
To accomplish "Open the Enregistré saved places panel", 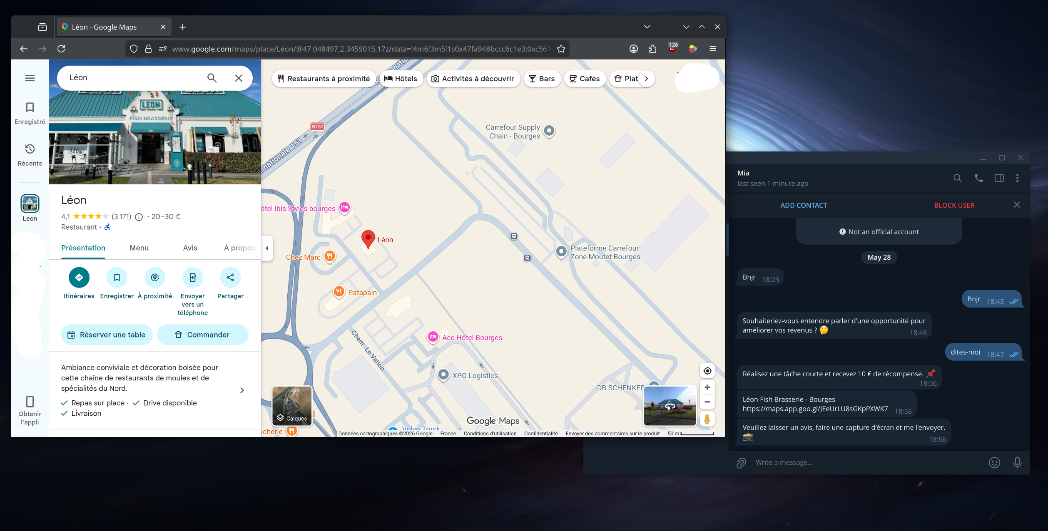I will tap(30, 113).
